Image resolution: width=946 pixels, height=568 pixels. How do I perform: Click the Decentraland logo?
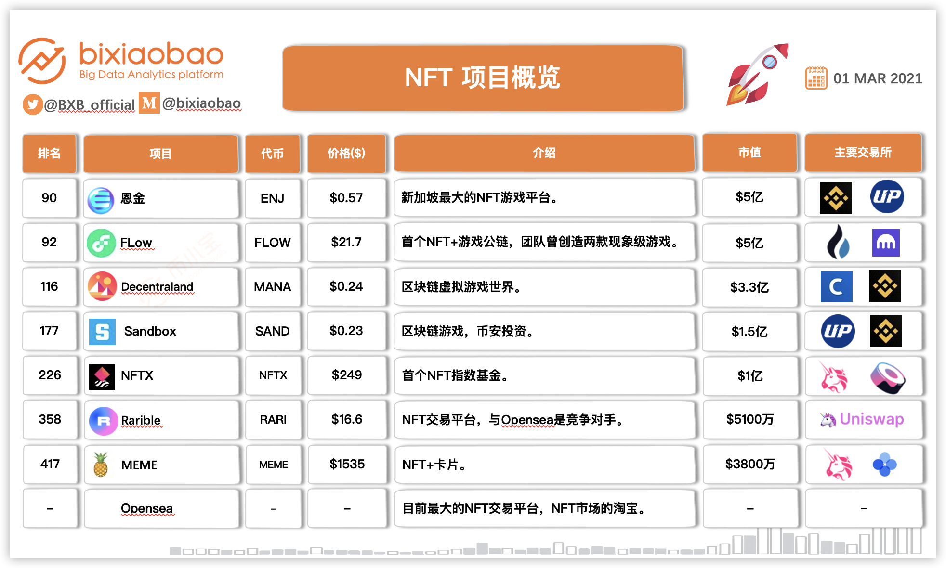point(102,286)
